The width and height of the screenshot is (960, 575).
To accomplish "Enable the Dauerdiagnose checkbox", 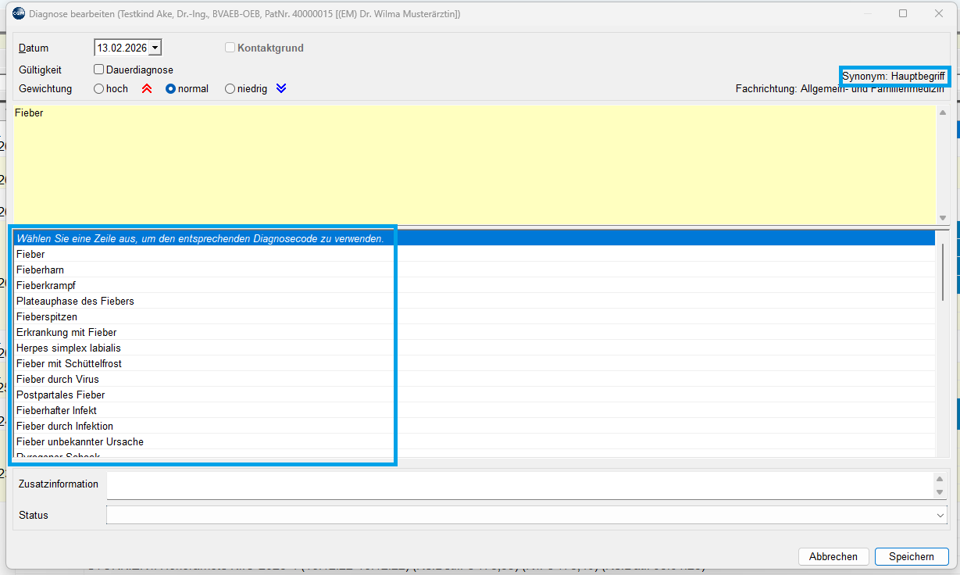I will coord(99,70).
